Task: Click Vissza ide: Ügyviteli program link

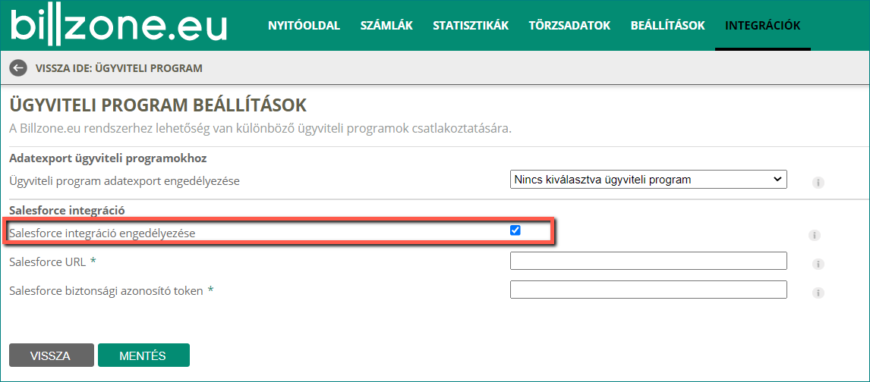Action: point(118,68)
